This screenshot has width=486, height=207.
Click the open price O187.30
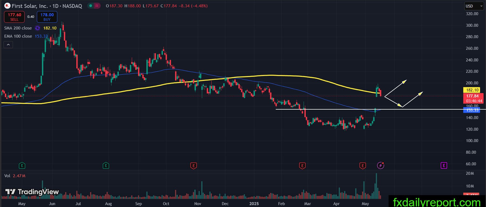[x=114, y=6]
